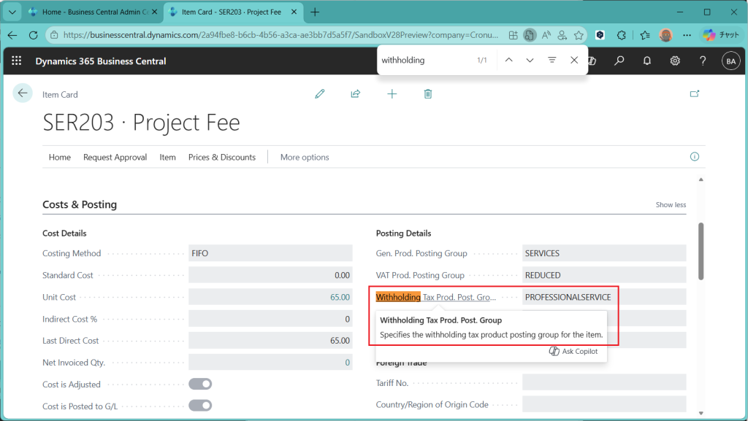Click the Gen. Prod. Posting Group field
This screenshot has height=421, width=748.
604,253
